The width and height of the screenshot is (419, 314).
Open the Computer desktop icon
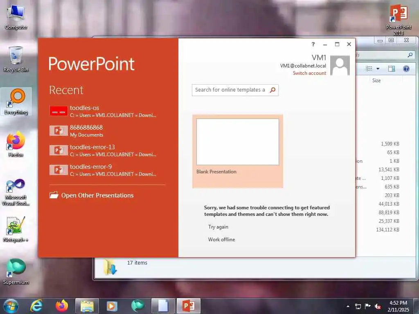click(x=16, y=17)
